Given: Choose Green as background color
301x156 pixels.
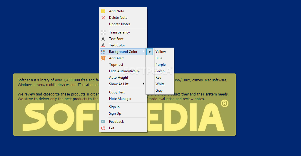Looking at the screenshot, I should click(160, 71).
